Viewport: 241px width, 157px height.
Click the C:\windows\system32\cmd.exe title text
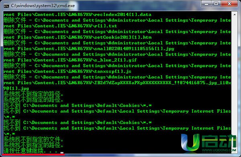click(x=43, y=6)
